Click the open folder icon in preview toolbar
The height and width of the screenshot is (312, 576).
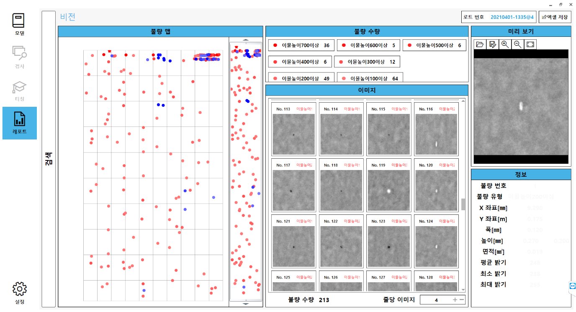coord(480,44)
